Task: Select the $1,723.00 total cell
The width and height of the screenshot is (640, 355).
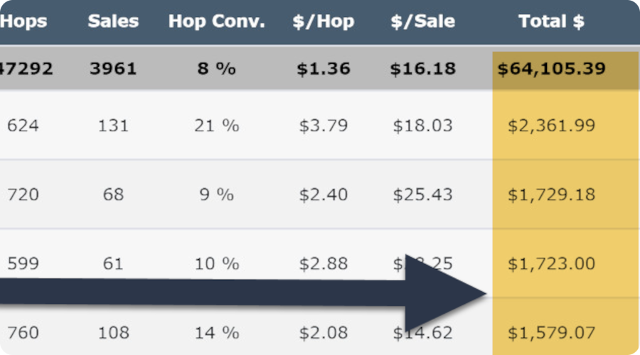Action: 551,263
